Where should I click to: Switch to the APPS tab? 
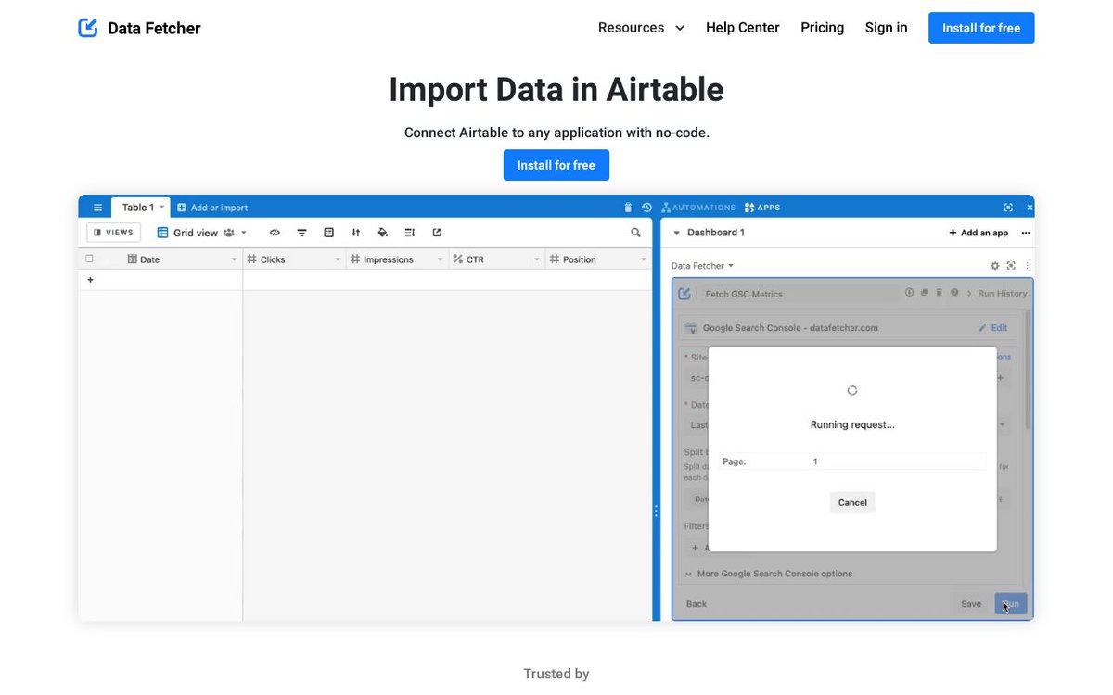pos(762,208)
